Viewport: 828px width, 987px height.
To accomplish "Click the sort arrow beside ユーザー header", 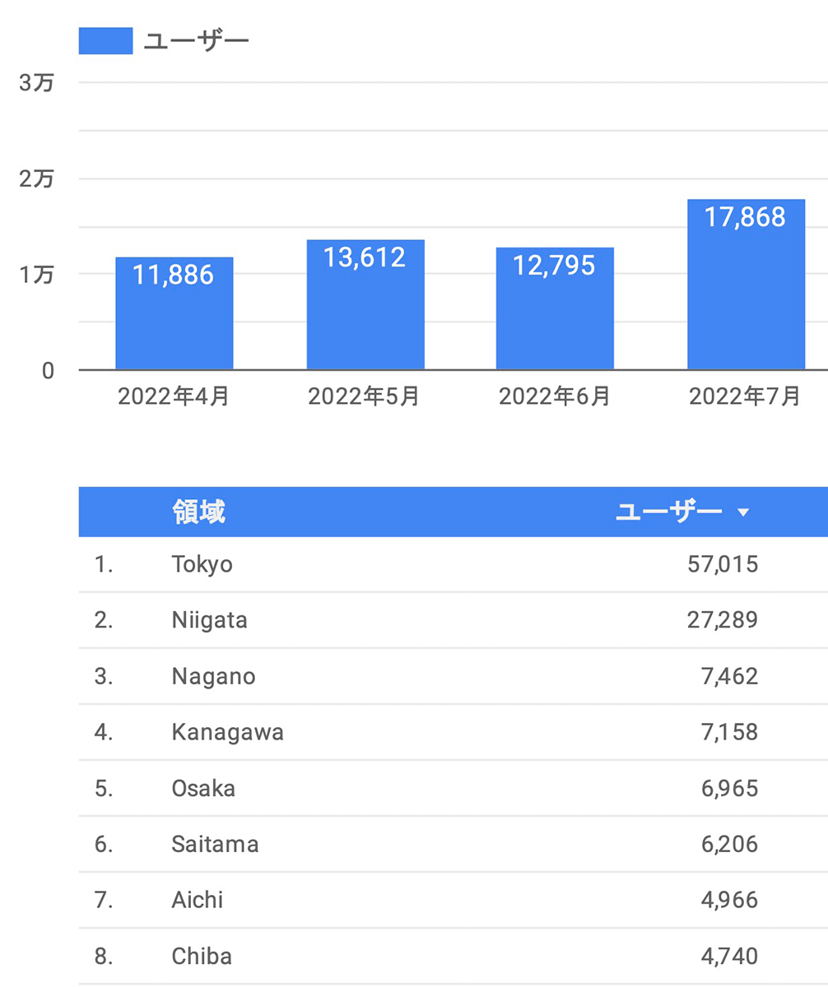I will [743, 512].
